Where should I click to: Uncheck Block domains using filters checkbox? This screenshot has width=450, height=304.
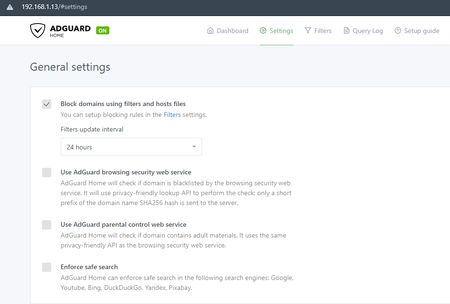coord(47,104)
